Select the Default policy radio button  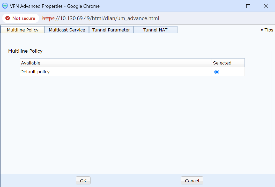(217, 72)
